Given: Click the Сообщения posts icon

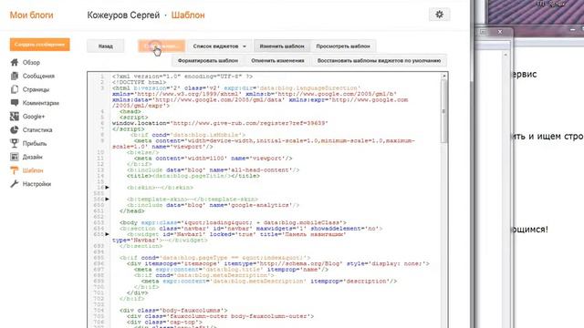Looking at the screenshot, I should tap(15, 76).
